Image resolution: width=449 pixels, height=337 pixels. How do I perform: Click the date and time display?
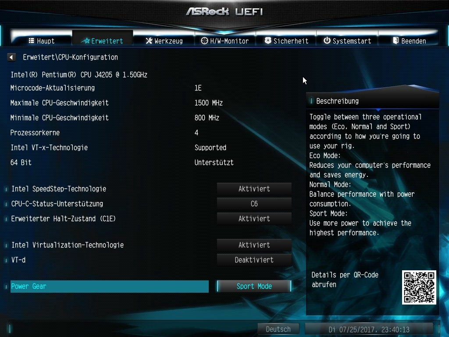(369, 329)
